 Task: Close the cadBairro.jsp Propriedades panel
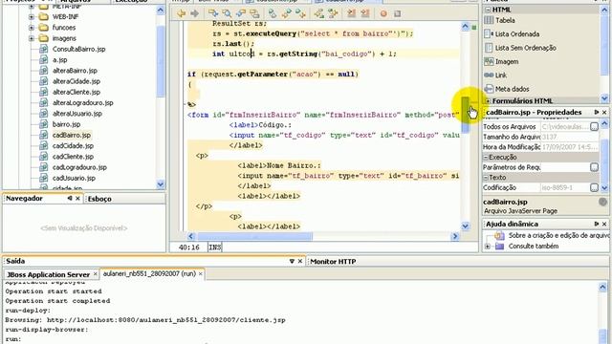click(x=604, y=113)
